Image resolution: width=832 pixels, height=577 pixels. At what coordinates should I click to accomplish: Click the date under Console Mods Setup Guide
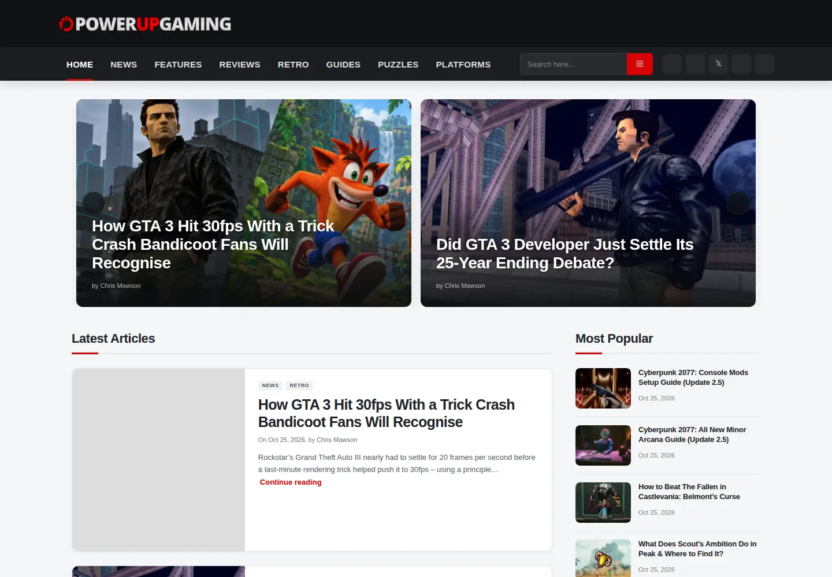pos(656,398)
